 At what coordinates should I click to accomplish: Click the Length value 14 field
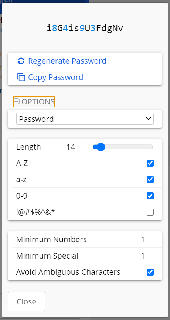click(71, 147)
